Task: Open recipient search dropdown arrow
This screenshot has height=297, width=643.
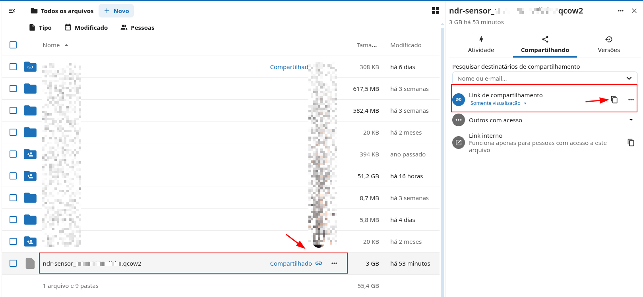Action: pos(629,78)
